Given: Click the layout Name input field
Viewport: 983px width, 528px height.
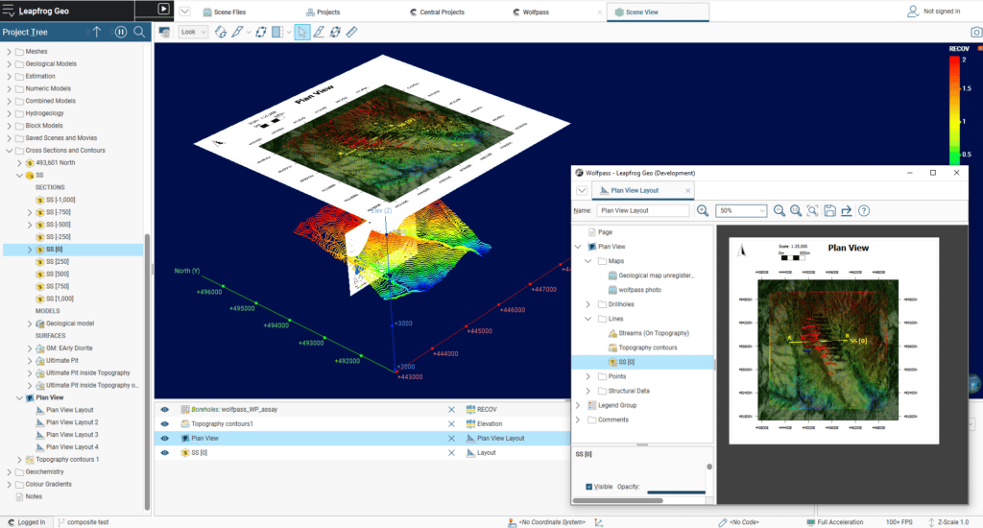Looking at the screenshot, I should click(642, 210).
